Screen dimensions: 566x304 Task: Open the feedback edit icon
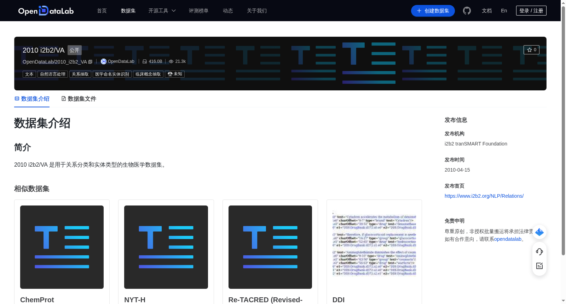539,266
